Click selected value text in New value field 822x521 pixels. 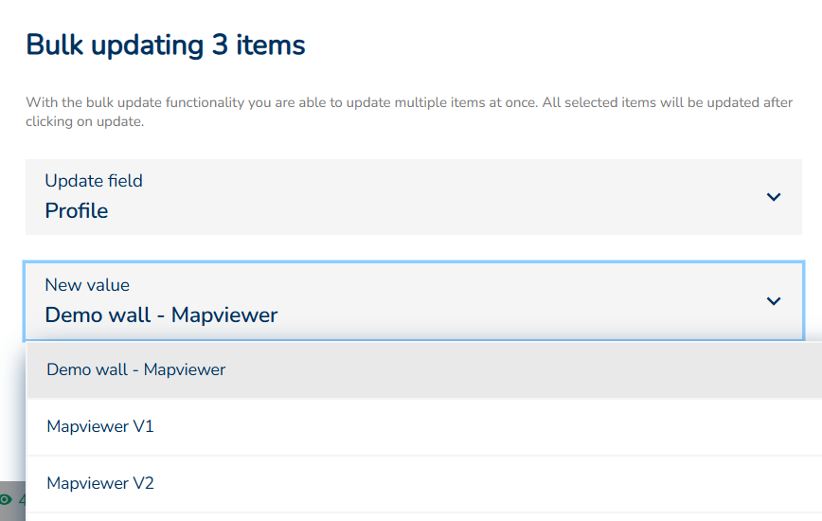tap(161, 315)
